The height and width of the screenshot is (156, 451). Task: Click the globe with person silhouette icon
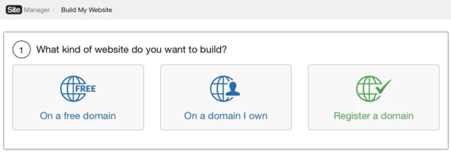coord(225,88)
